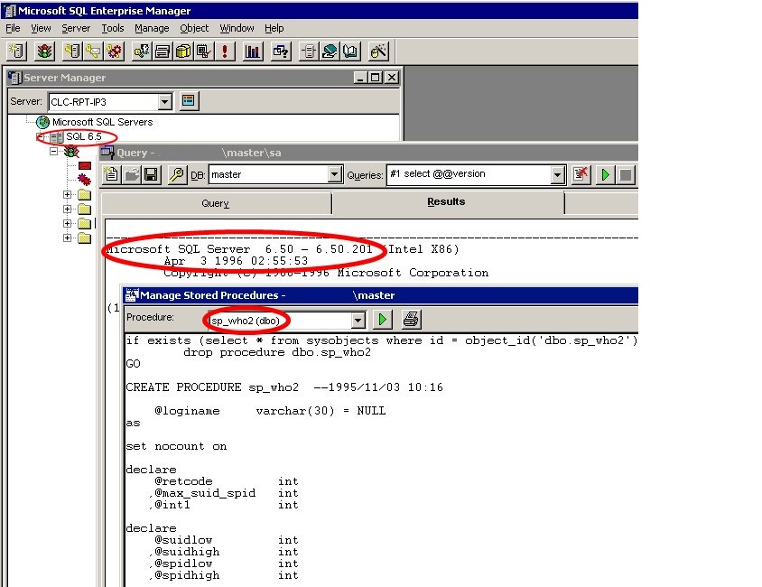The image size is (762, 587).
Task: Click the printer icon in Manage Stored Procedures
Action: 411,320
